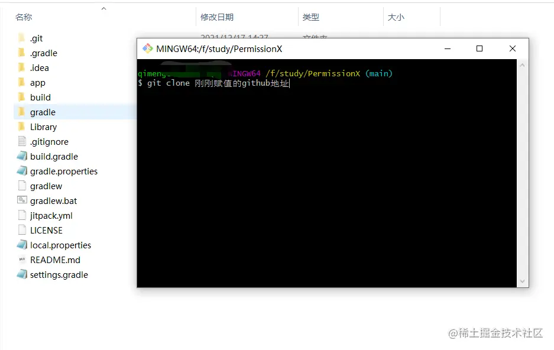Image resolution: width=554 pixels, height=350 pixels.
Task: Click the build.gradle file icon
Action: (22, 156)
